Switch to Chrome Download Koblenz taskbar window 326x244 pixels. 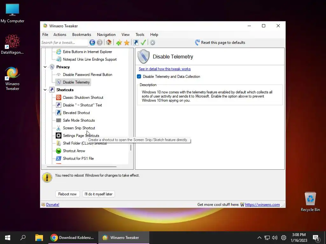pos(73,238)
